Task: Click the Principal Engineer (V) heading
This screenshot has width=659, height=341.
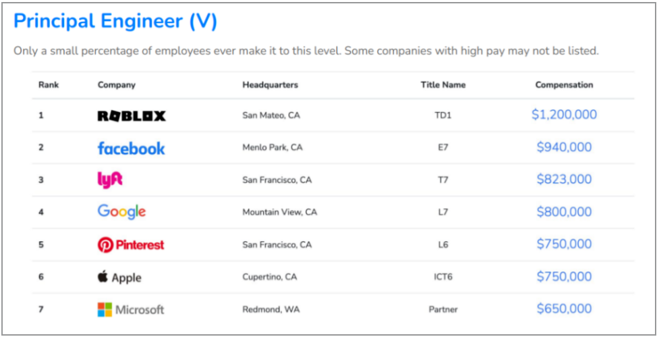Action: click(x=115, y=21)
